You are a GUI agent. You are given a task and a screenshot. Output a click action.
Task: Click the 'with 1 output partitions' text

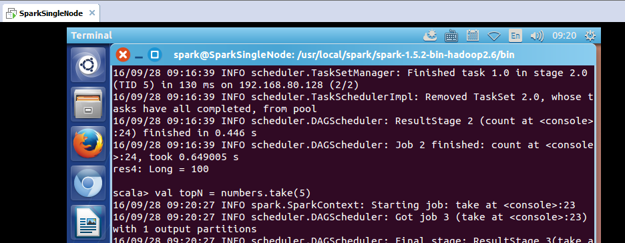pos(184,229)
